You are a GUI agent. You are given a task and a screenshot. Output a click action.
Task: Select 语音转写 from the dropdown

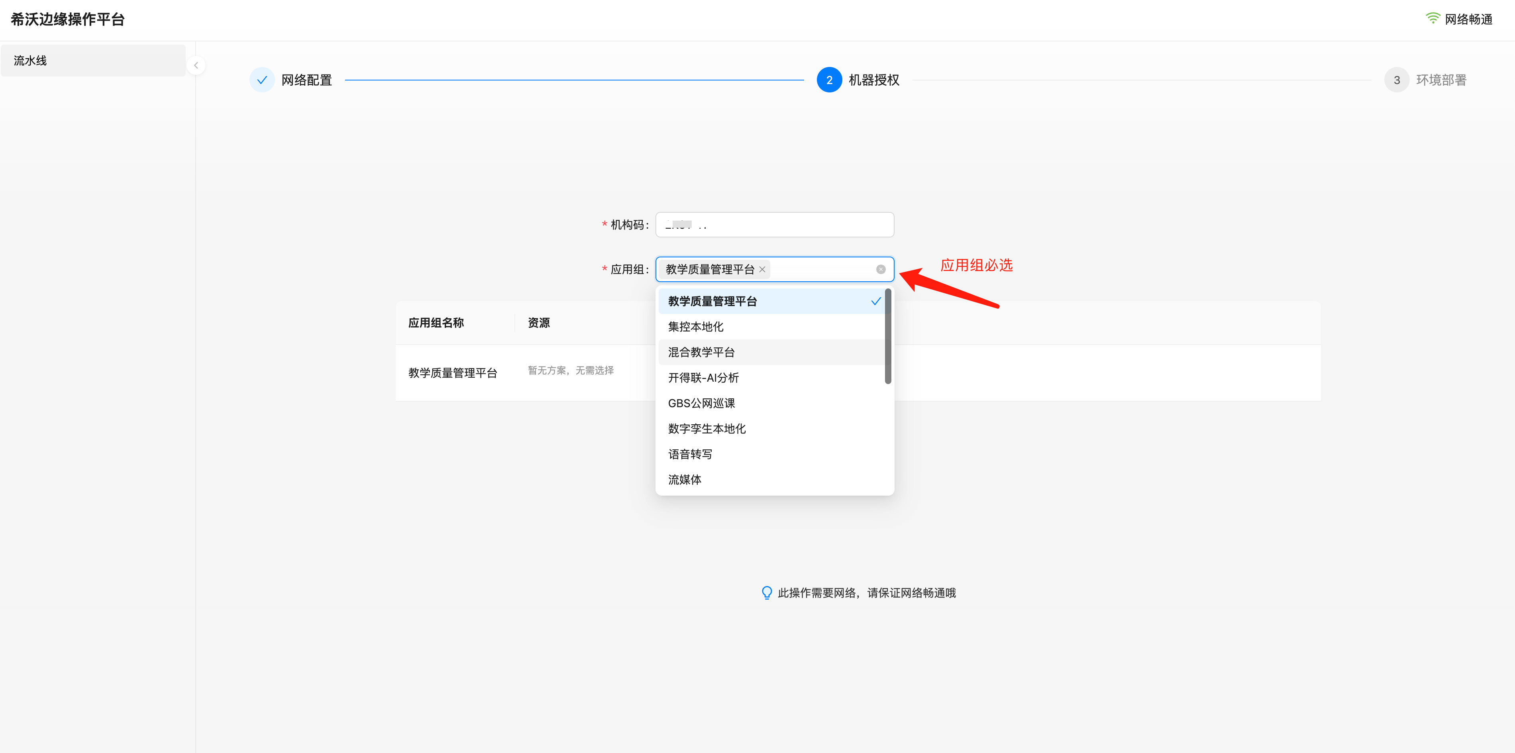pyautogui.click(x=771, y=454)
